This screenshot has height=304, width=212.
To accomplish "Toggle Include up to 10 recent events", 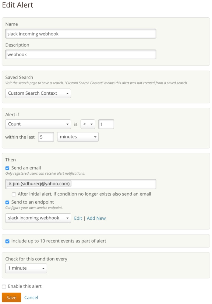I will [x=7, y=241].
